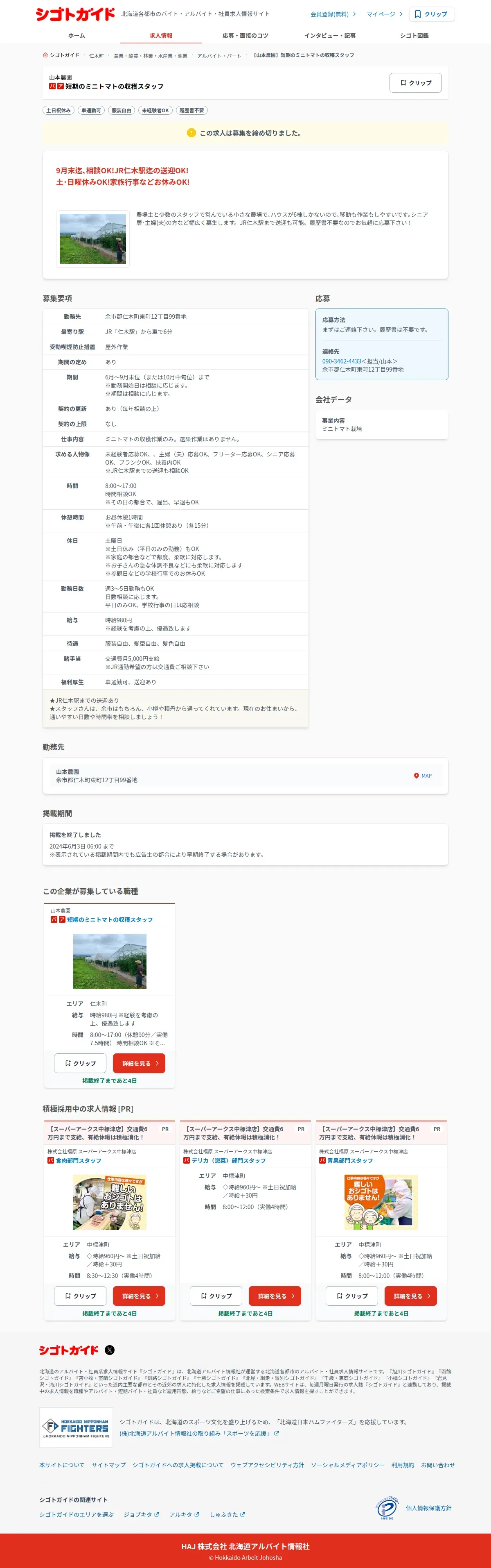The width and height of the screenshot is (491, 1568).
Task: Open the 本サイトについて footer link
Action: pyautogui.click(x=62, y=1464)
